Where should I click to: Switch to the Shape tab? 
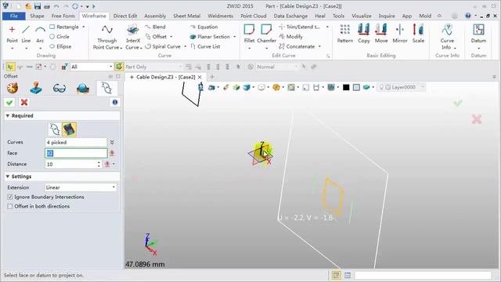37,16
